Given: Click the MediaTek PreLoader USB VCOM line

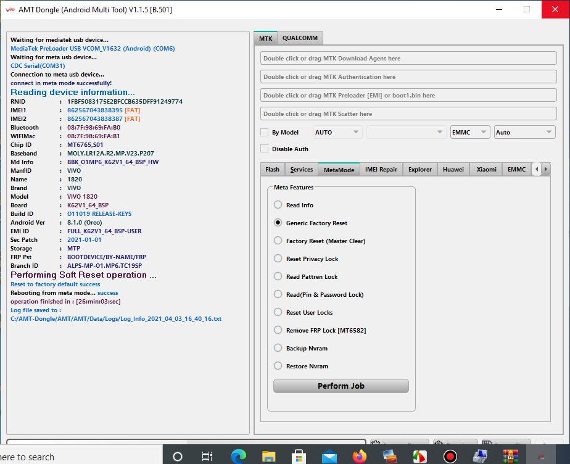Looking at the screenshot, I should pyautogui.click(x=93, y=48).
